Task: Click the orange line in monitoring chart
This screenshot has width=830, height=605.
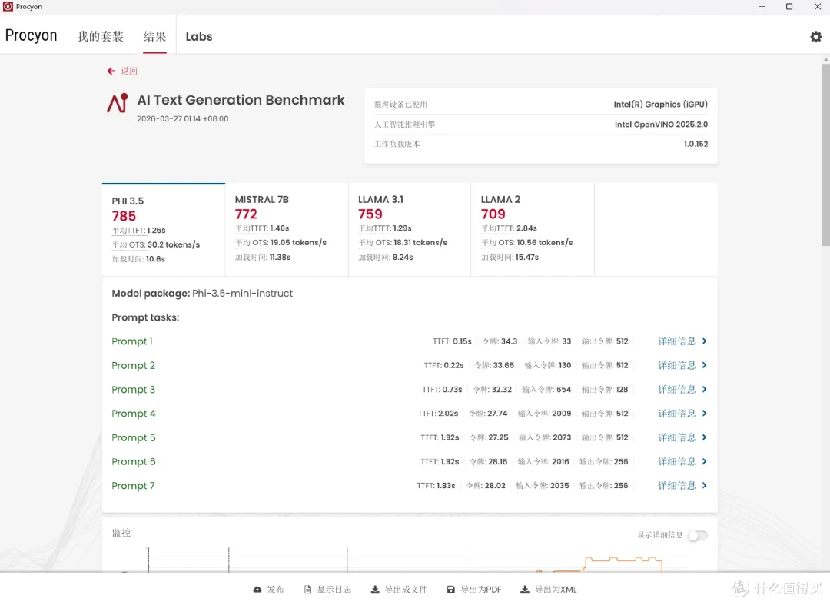Action: pos(622,559)
